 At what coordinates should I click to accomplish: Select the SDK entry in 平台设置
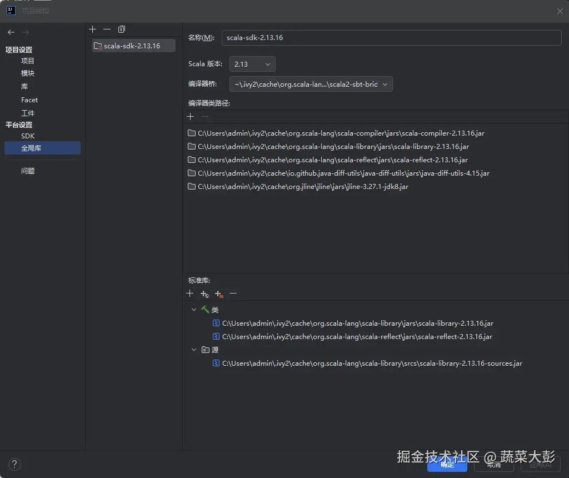point(28,136)
